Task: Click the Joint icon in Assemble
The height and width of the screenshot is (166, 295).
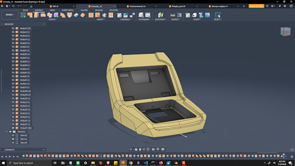Action: [x=132, y=15]
